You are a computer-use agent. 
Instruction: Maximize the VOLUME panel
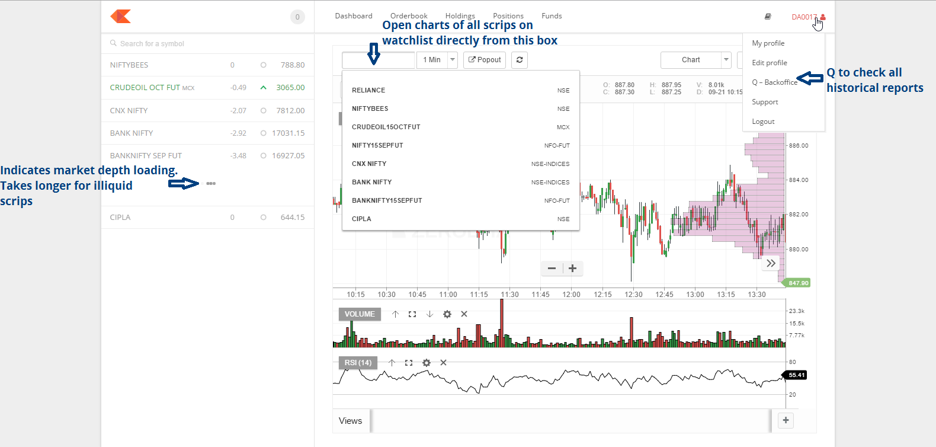412,314
